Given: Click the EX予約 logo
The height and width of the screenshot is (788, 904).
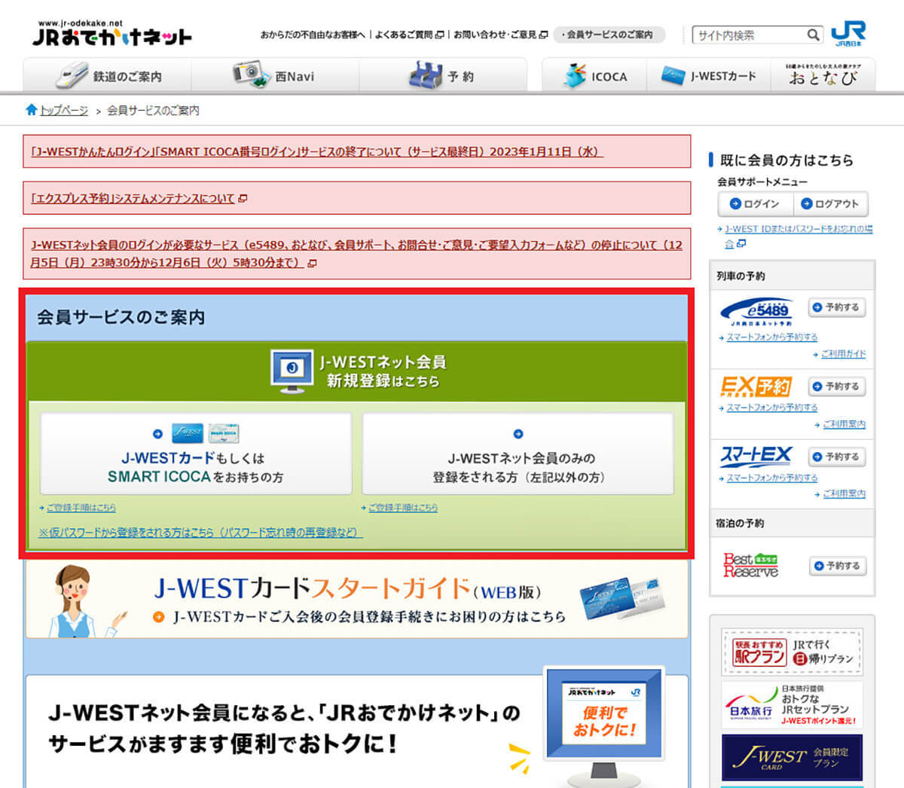Looking at the screenshot, I should [x=756, y=386].
